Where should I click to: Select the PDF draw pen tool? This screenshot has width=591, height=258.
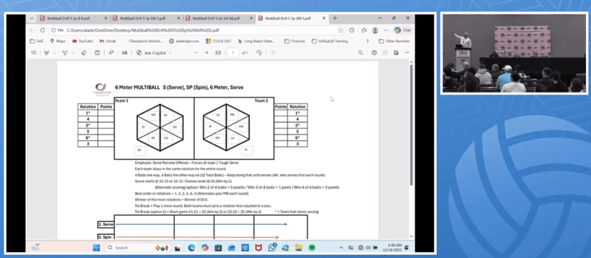pyautogui.click(x=47, y=53)
